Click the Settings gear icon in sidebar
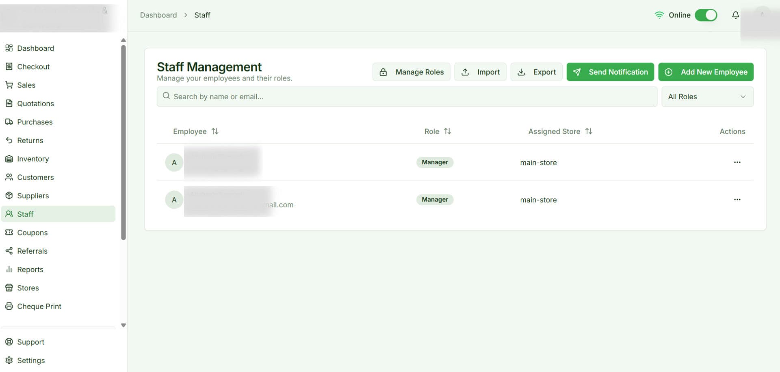The width and height of the screenshot is (780, 372). coord(9,360)
